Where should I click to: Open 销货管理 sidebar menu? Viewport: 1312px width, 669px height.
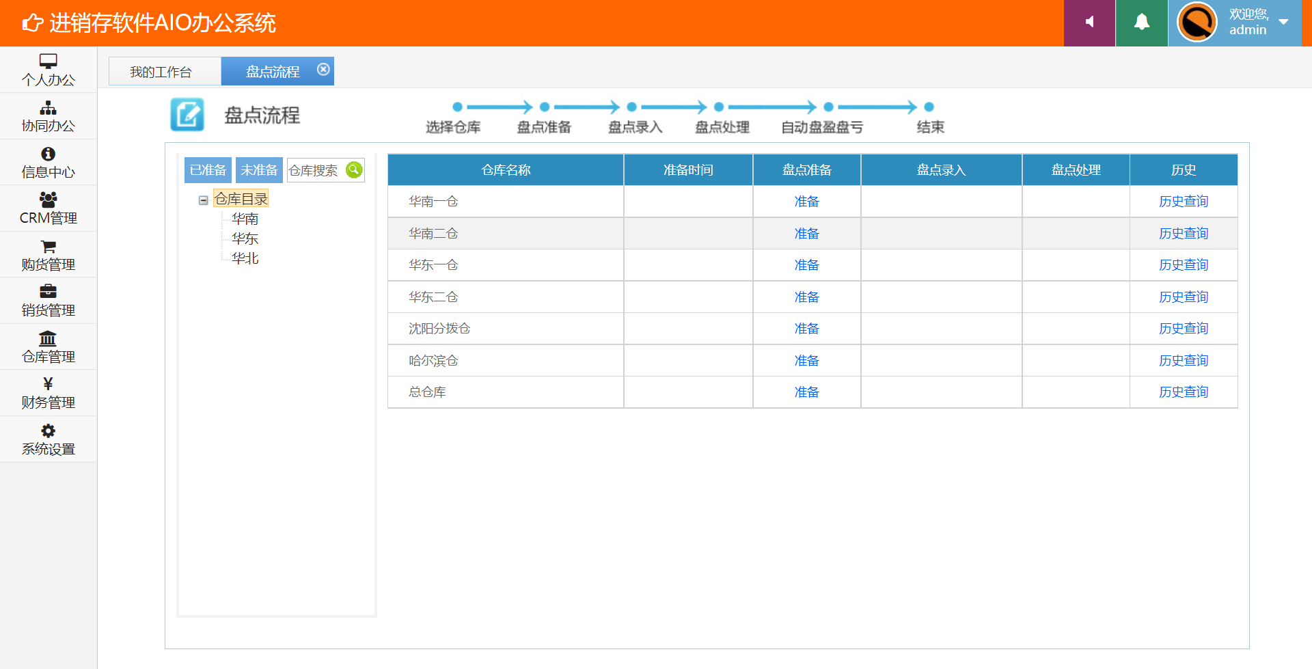coord(48,301)
